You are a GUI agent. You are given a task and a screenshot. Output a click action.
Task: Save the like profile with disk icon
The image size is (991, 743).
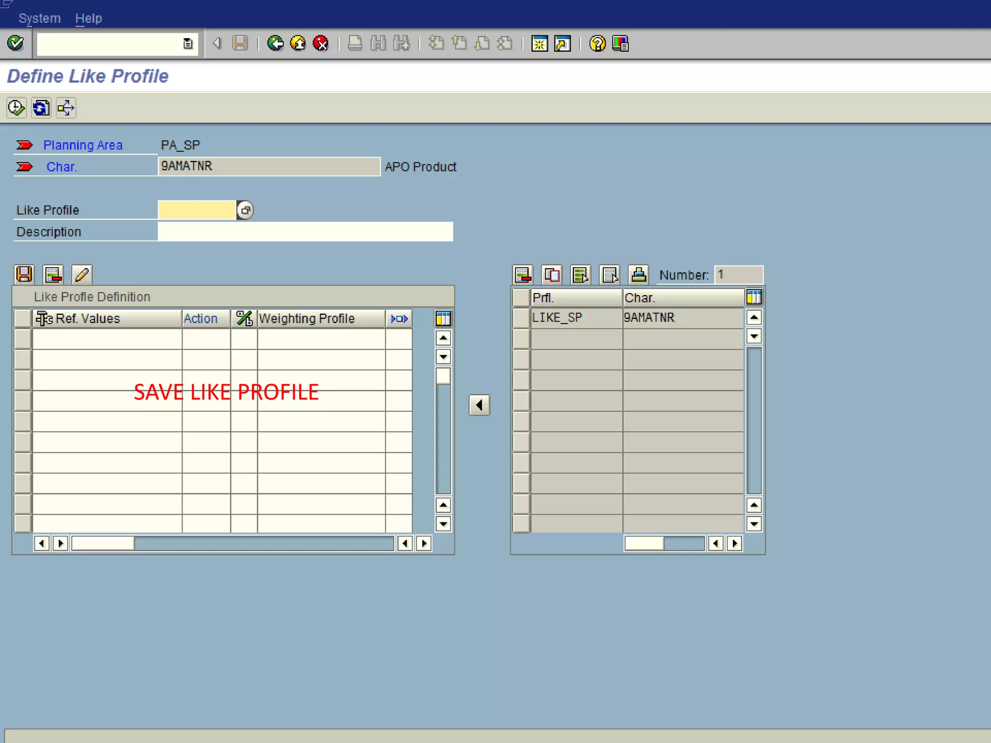pos(24,274)
